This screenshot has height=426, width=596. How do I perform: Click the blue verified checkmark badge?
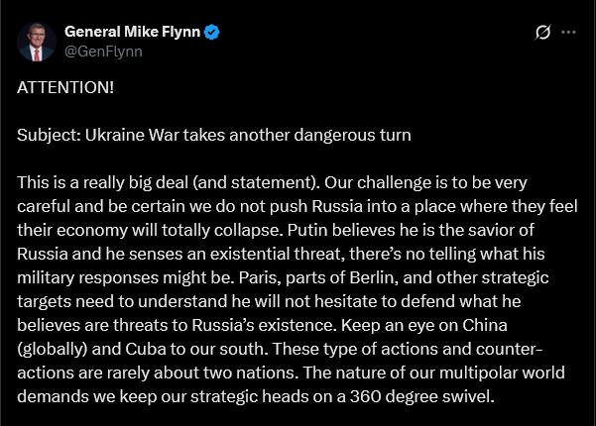tap(213, 32)
